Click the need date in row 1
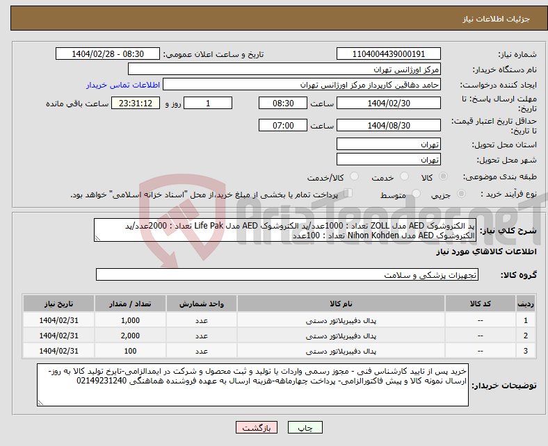548x446 pixels. 58,320
